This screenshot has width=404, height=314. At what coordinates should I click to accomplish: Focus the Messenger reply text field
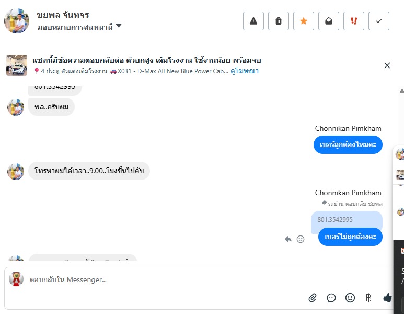[x=157, y=279]
